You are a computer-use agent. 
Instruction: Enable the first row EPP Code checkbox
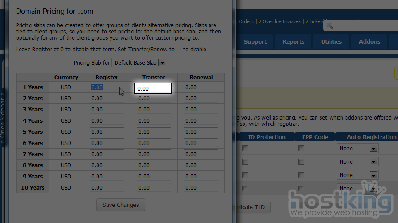[301, 149]
